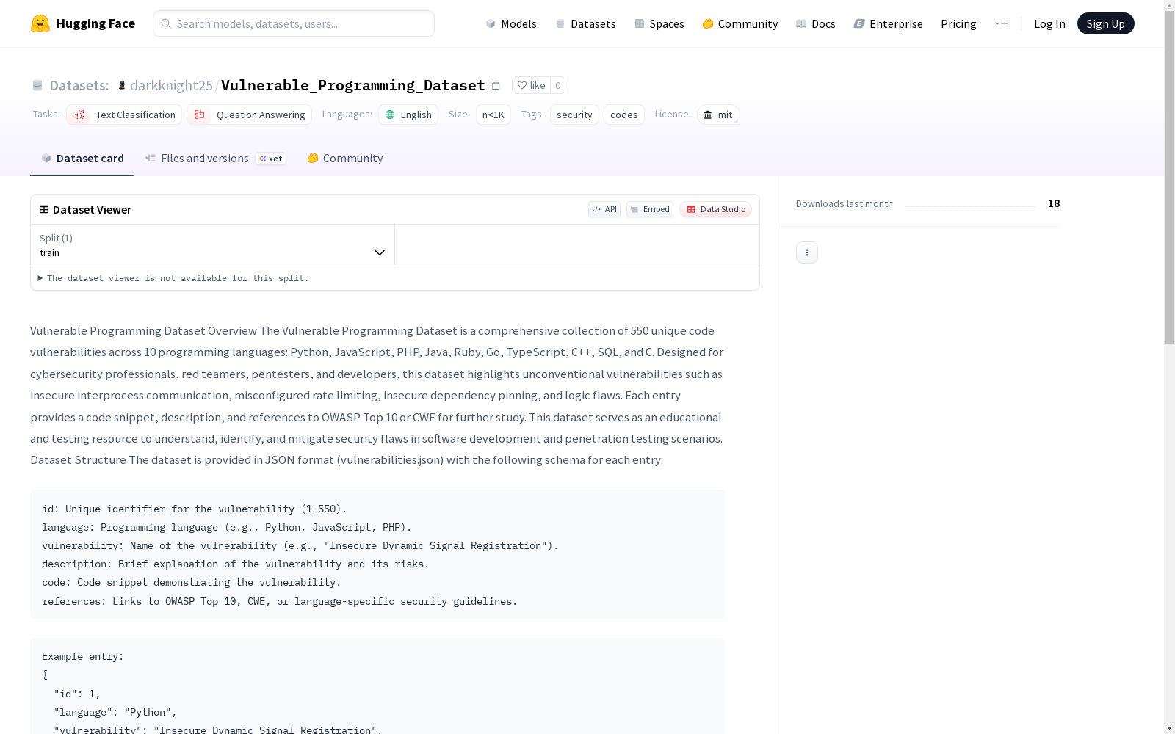
Task: Open the Vulnerable_Programming_Dataset title link
Action: (353, 85)
